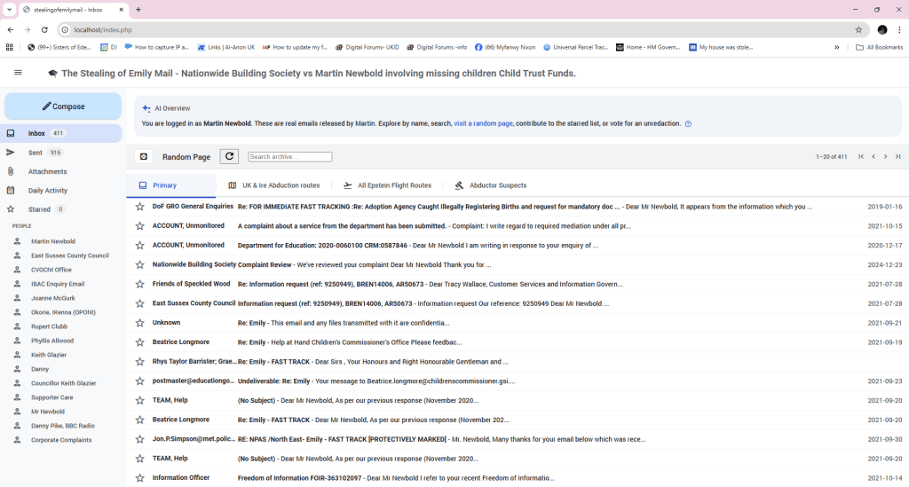This screenshot has height=487, width=909.
Task: Star the Nationwide Building Society email
Action: [139, 265]
